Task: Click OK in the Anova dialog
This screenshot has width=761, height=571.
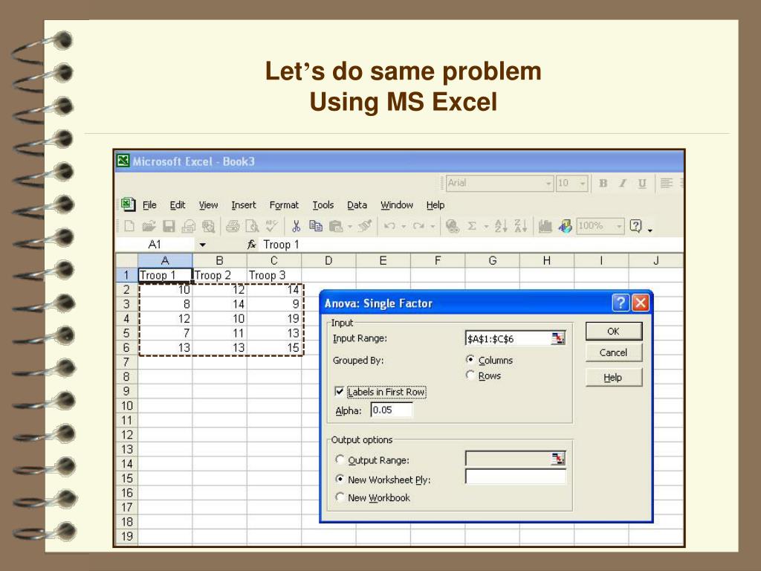Action: click(x=613, y=331)
